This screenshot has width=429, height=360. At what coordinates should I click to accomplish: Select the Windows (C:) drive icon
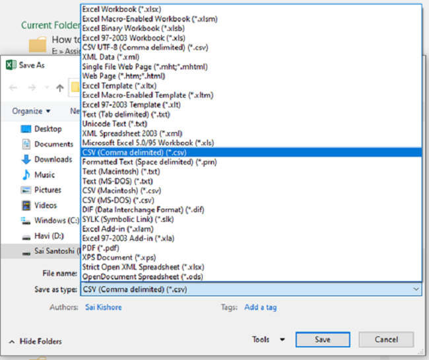[x=26, y=221]
